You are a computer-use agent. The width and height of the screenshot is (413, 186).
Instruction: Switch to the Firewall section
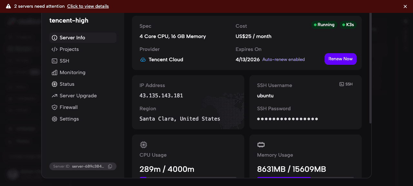point(68,107)
